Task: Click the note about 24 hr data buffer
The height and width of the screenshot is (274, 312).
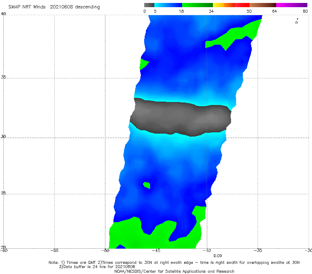Action: coord(97,267)
